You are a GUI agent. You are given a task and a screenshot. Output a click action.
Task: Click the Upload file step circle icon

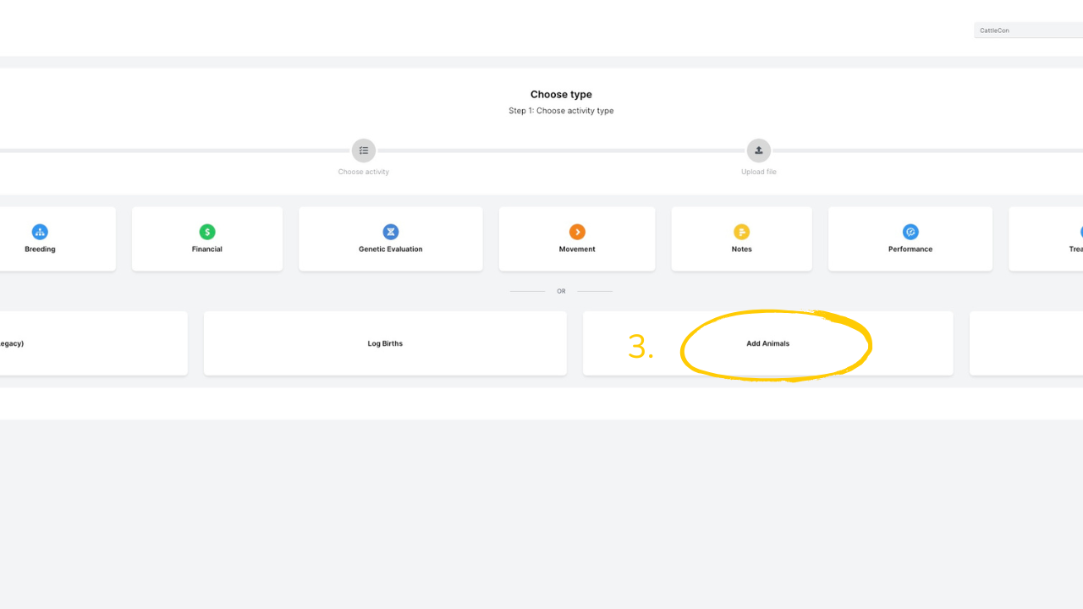click(759, 151)
